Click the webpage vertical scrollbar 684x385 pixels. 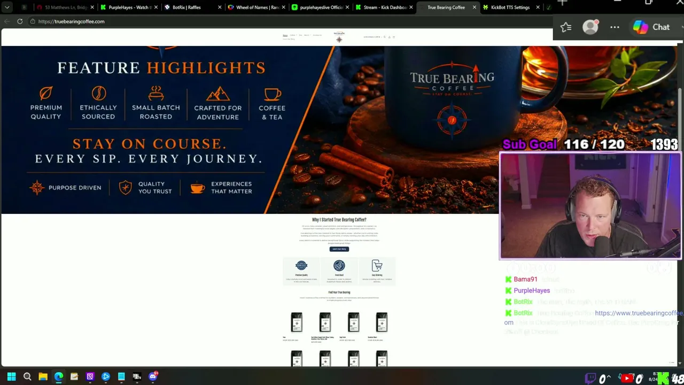point(680,203)
